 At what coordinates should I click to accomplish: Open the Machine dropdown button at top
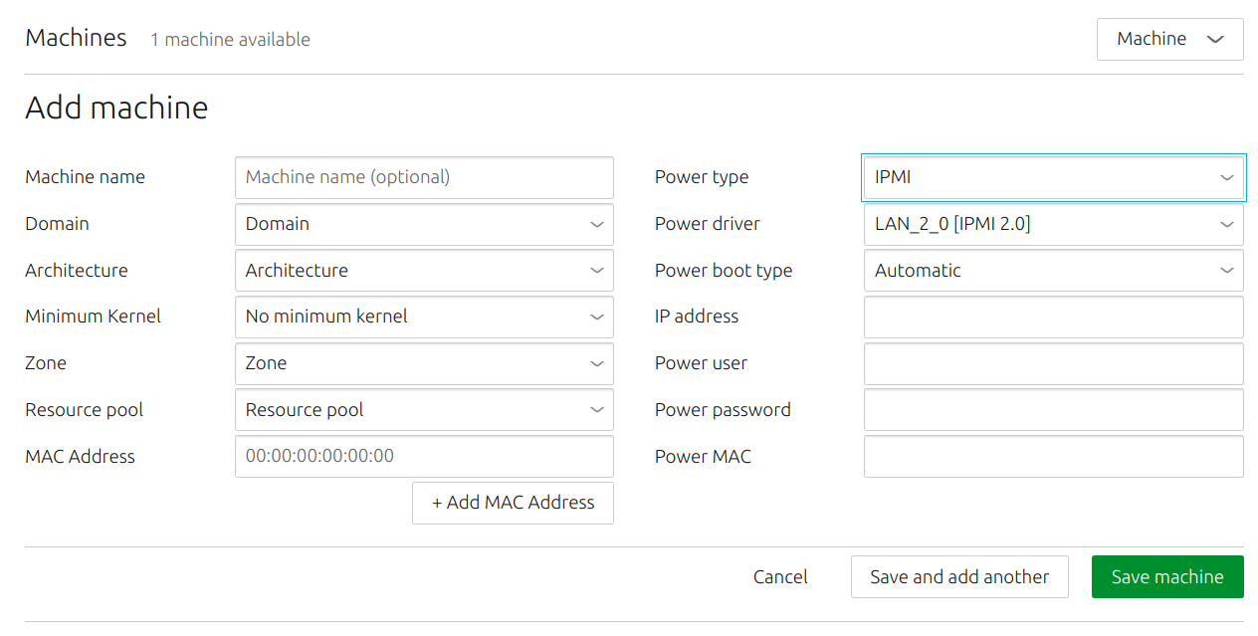coord(1169,39)
